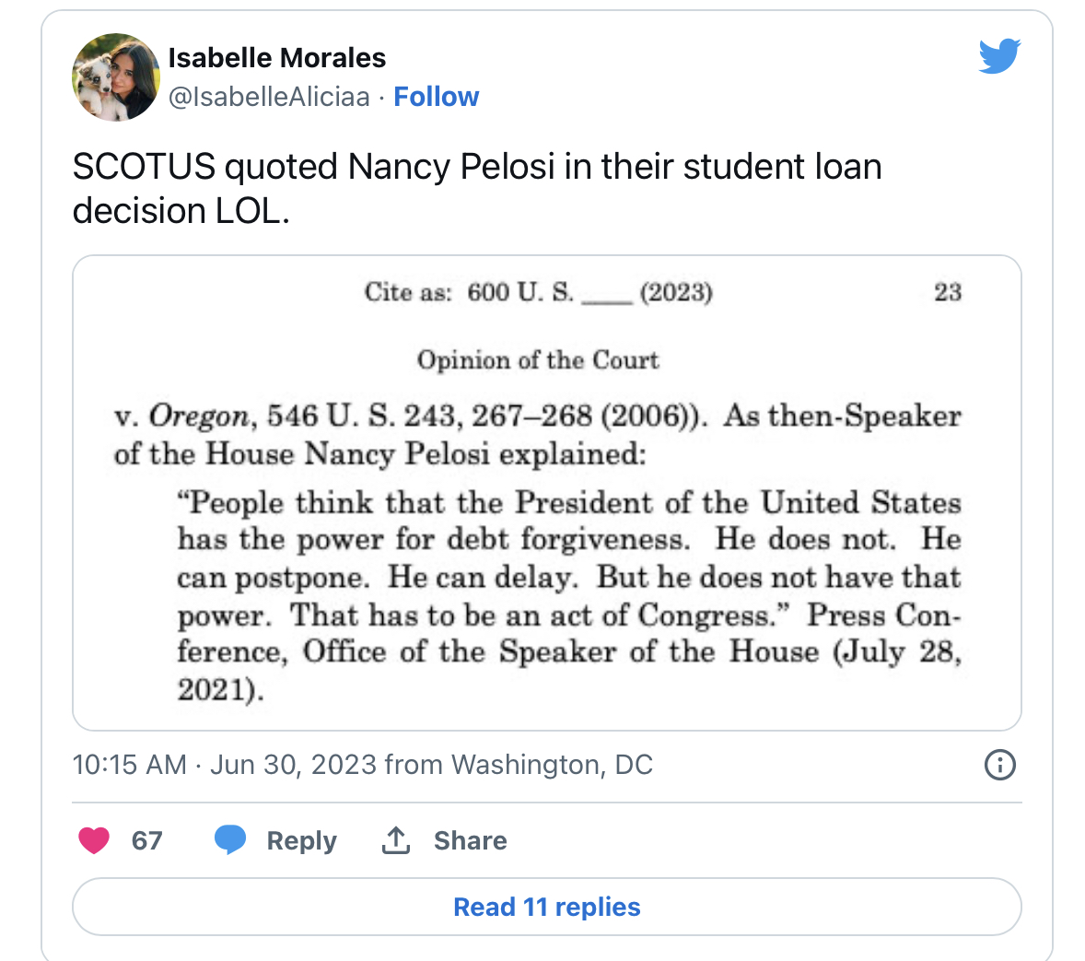Open Isabelle Morales's profile picture

tap(116, 77)
